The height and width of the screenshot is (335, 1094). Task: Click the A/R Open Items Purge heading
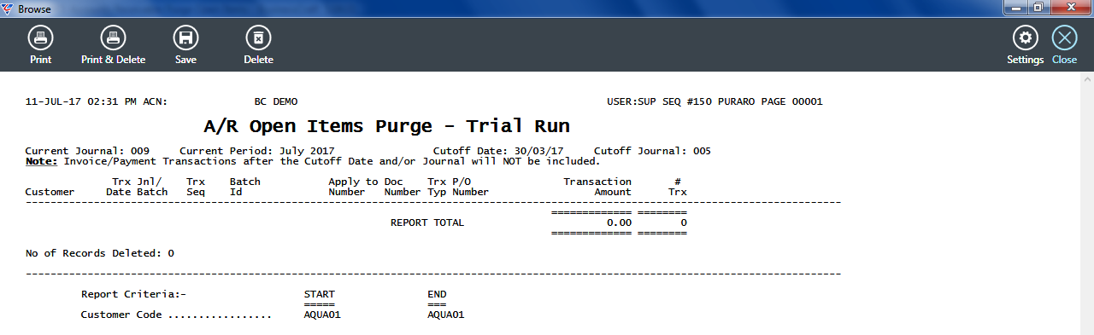386,127
